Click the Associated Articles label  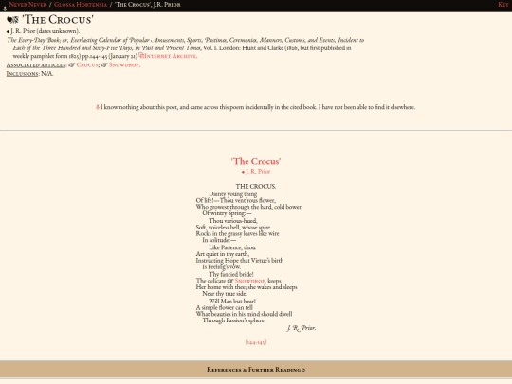36,65
